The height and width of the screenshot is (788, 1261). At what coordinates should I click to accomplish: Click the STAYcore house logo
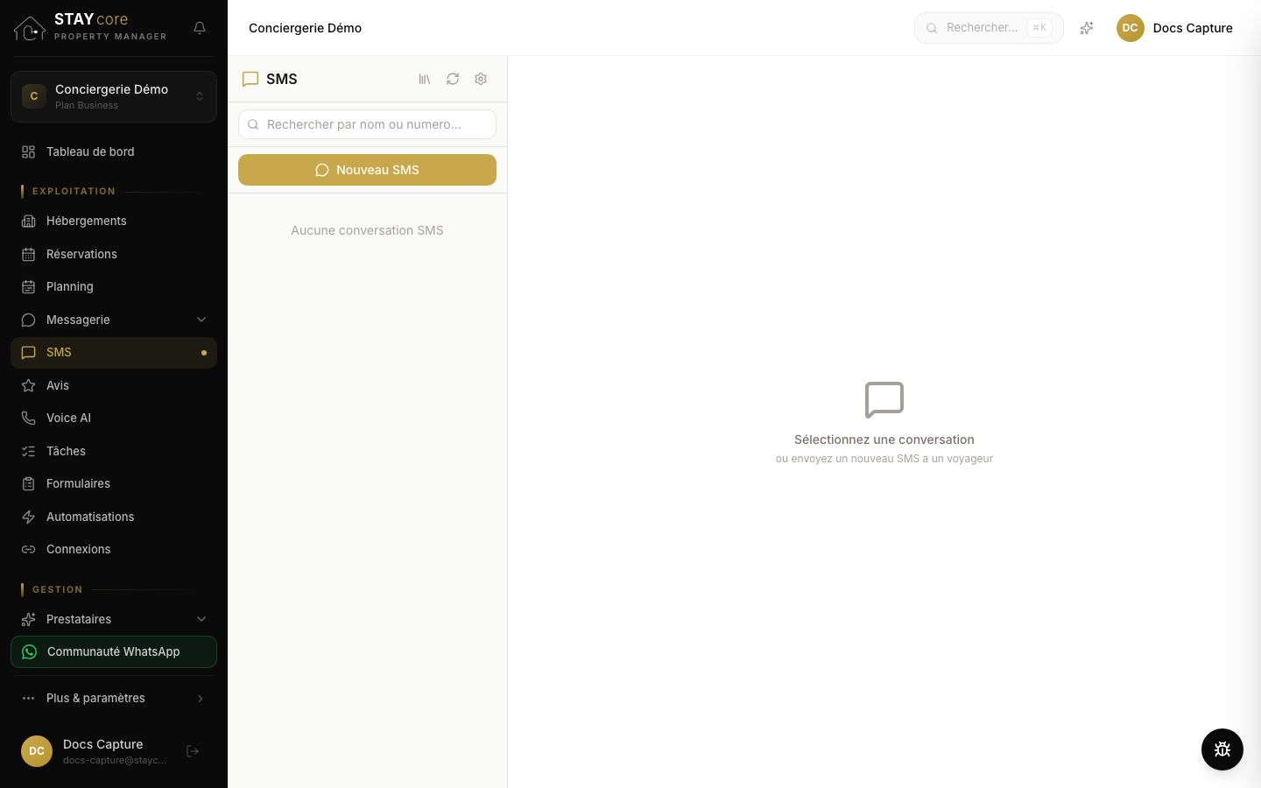tap(30, 28)
